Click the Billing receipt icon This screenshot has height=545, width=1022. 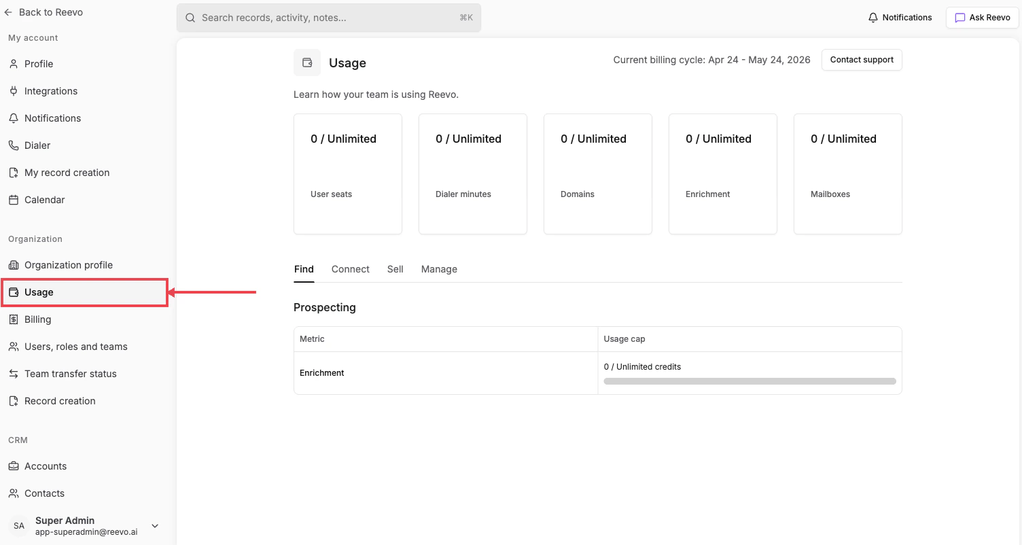tap(14, 319)
